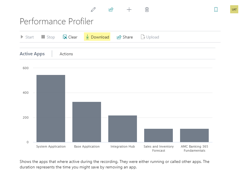240x180 pixels.
Task: Click the 200 y-axis value
Action: pos(25,117)
